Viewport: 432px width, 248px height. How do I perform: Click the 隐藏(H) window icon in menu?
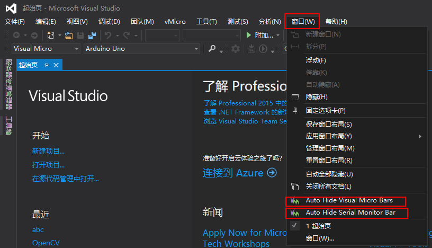click(295, 97)
